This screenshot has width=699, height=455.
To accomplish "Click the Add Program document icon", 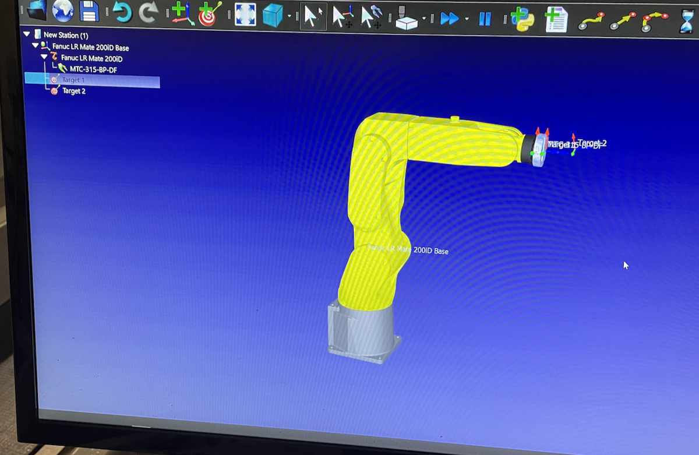I will 556,21.
